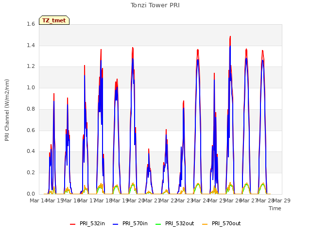Image resolution: width=311 pixels, height=233 pixels.
Task: Click the 0.0 y-axis tick label
Action: click(31, 194)
